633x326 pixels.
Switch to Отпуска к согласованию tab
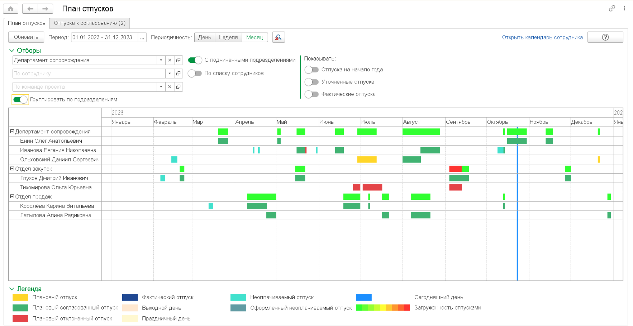(x=89, y=23)
